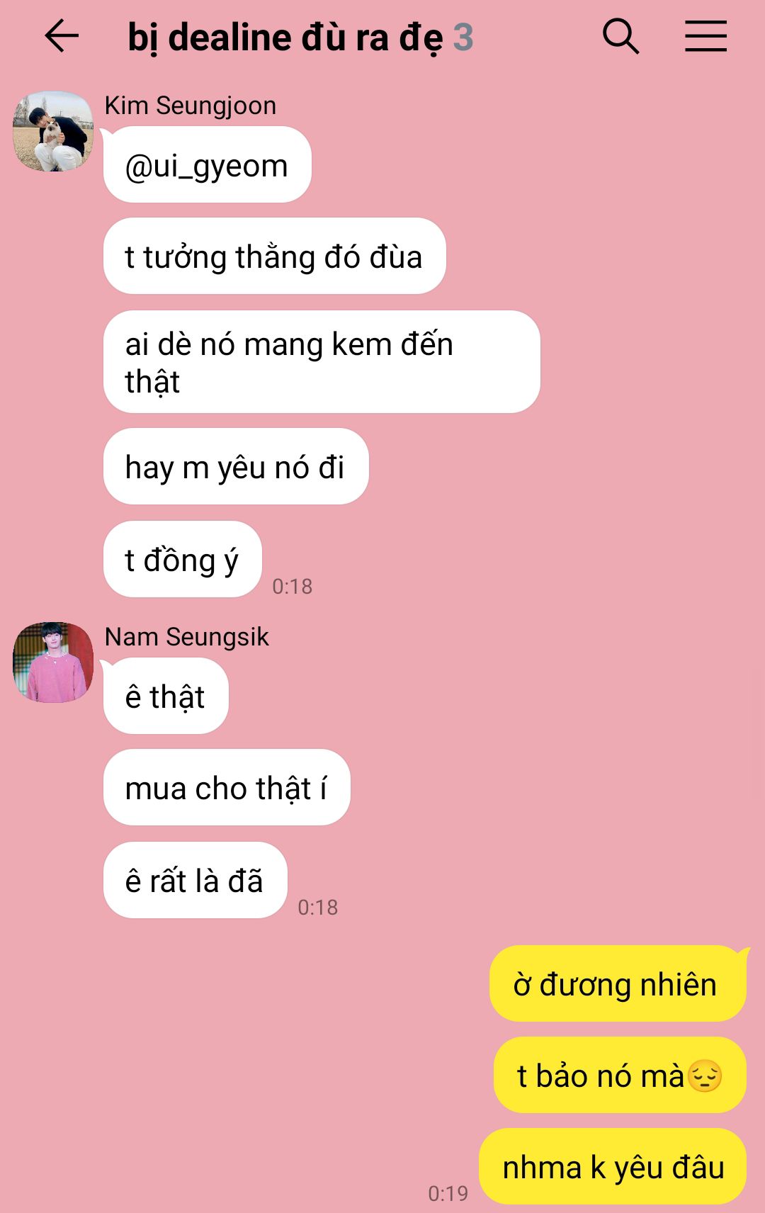
Task: Open the chat search magnifier
Action: [620, 36]
